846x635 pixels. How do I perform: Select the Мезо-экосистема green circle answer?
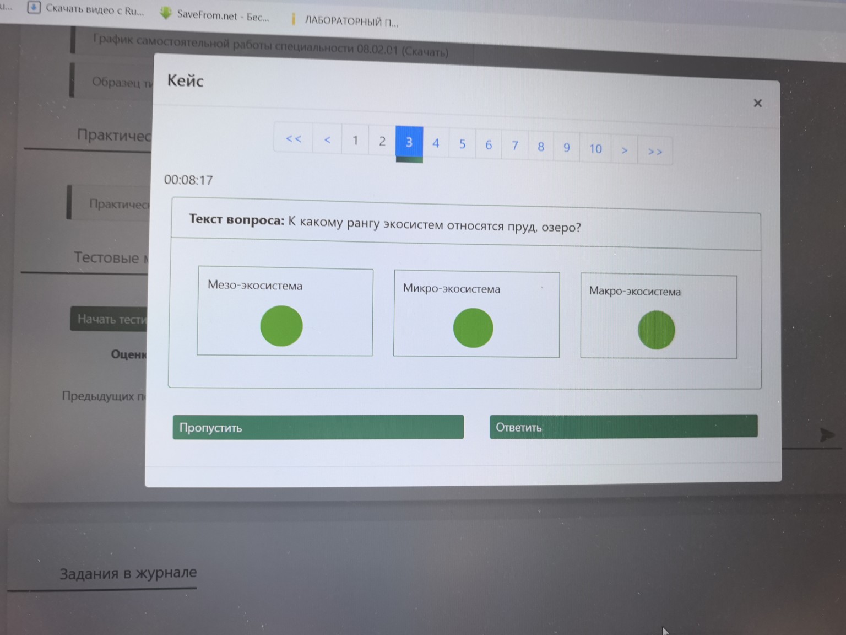click(x=281, y=326)
